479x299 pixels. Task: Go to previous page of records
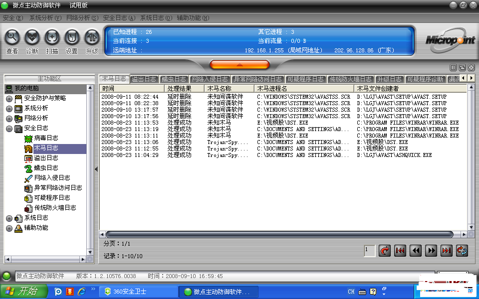[416, 251]
